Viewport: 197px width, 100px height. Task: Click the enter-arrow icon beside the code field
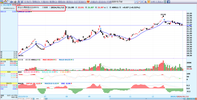point(136,2)
